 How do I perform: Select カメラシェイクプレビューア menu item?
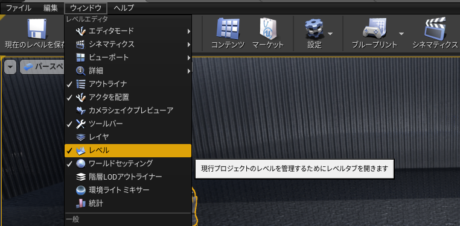pyautogui.click(x=128, y=110)
